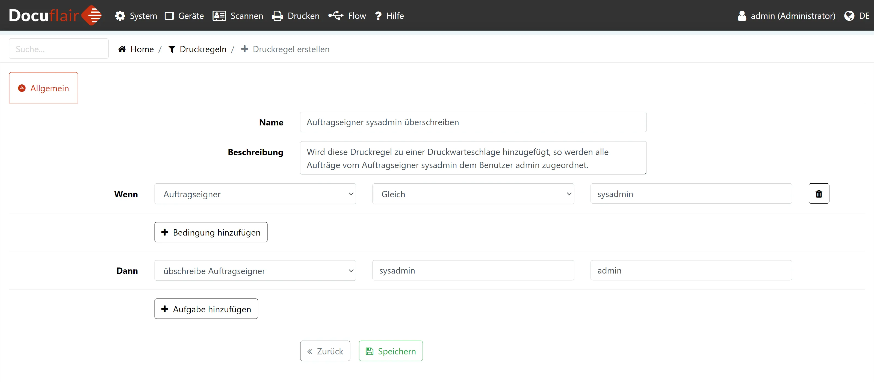This screenshot has width=874, height=382.
Task: Click the Home breadcrumb house icon
Action: [x=122, y=49]
